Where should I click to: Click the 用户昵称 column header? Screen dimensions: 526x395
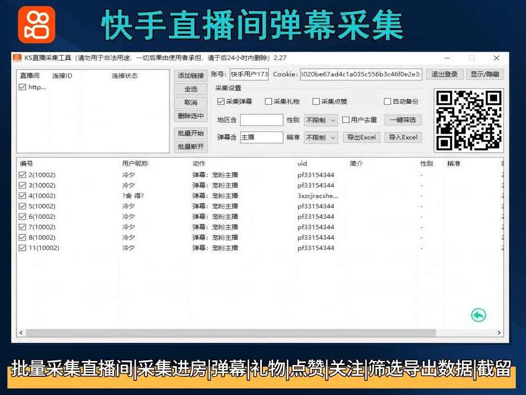point(135,164)
